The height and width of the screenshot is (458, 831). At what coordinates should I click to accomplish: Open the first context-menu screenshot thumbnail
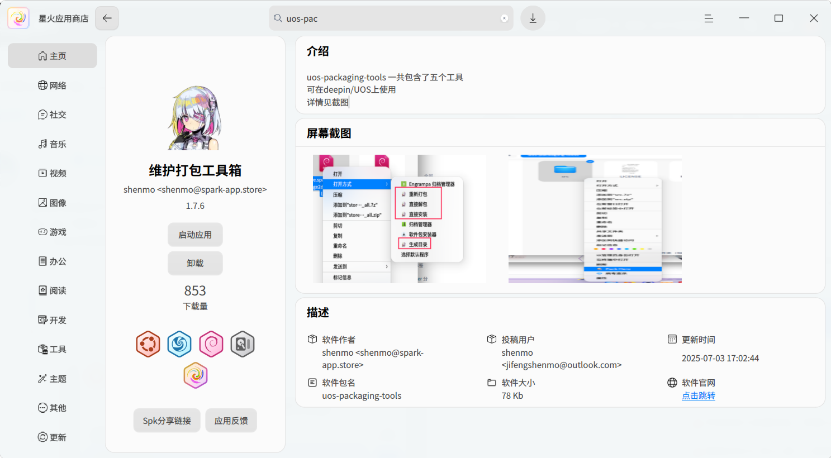click(400, 219)
